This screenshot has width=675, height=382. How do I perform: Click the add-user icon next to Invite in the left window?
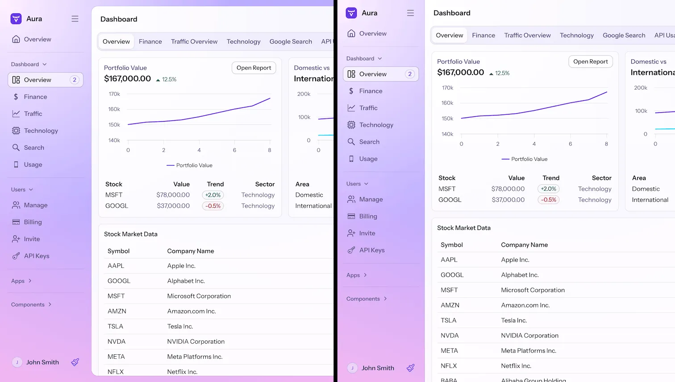[x=16, y=239]
